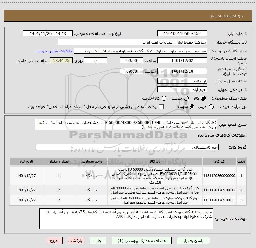Click the 60000 BTU split cooler description
Image resolution: width=256 pixels, height=248 pixels.
tap(155, 176)
